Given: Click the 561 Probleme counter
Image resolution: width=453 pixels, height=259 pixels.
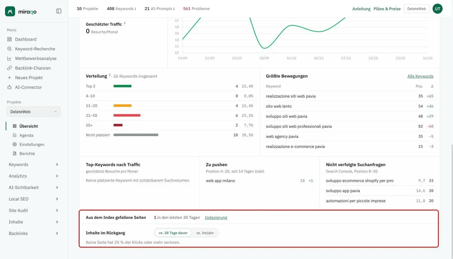Looking at the screenshot, I should [196, 9].
